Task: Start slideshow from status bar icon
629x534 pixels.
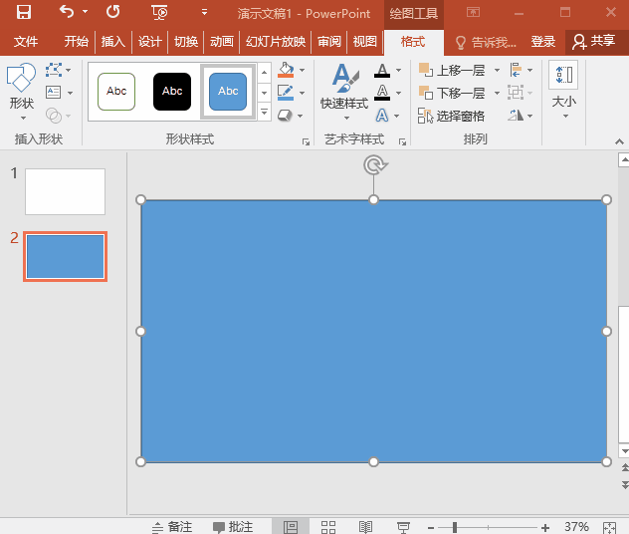Action: (x=403, y=526)
